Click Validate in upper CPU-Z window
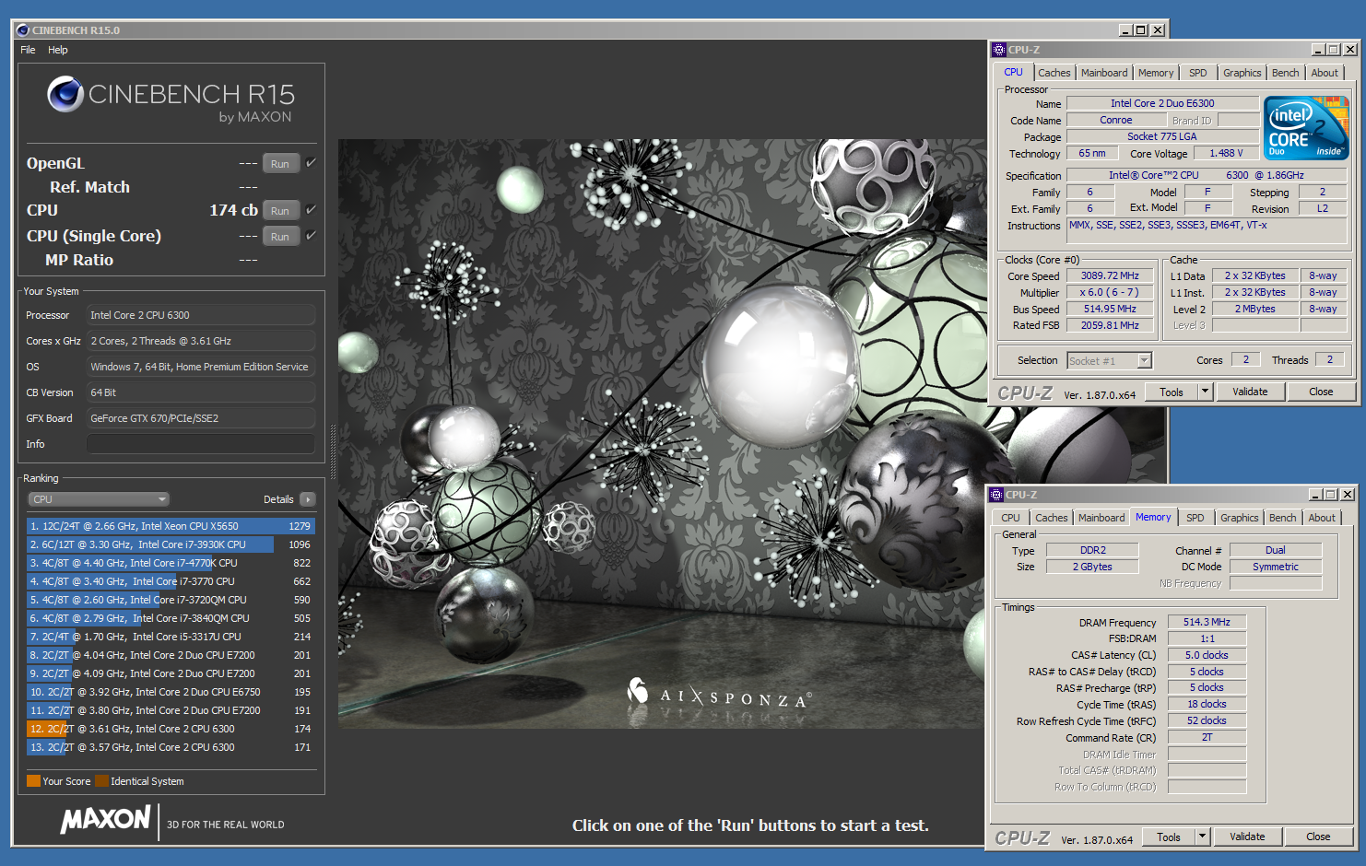 click(x=1250, y=392)
